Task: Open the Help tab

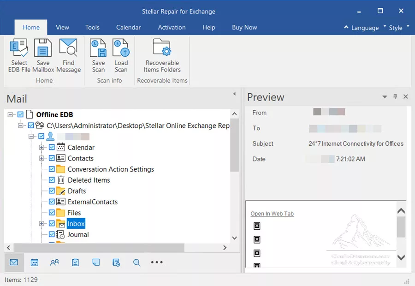Action: [x=209, y=27]
